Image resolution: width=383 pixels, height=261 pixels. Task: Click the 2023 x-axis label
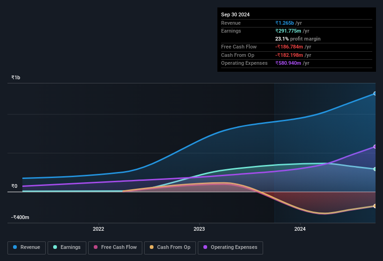point(199,229)
